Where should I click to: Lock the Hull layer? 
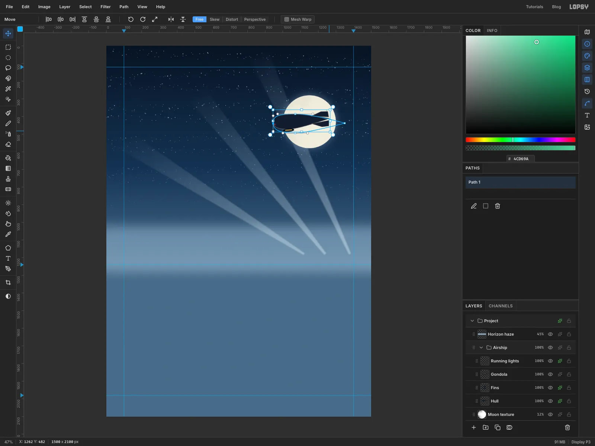(569, 401)
